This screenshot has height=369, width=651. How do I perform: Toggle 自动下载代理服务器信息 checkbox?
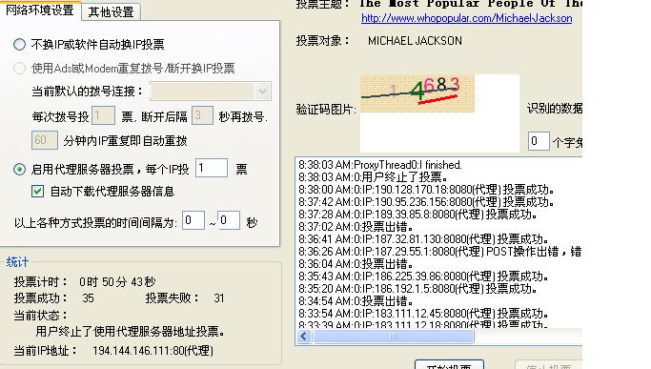pos(38,191)
